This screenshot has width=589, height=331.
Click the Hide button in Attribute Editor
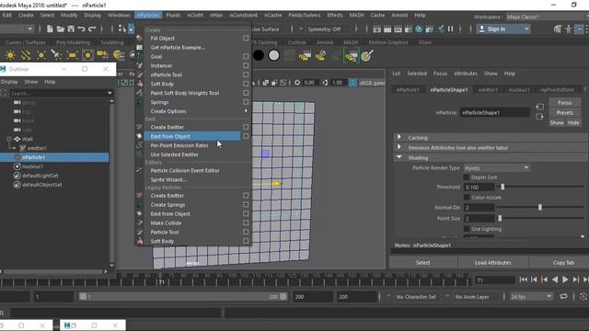tap(573, 122)
